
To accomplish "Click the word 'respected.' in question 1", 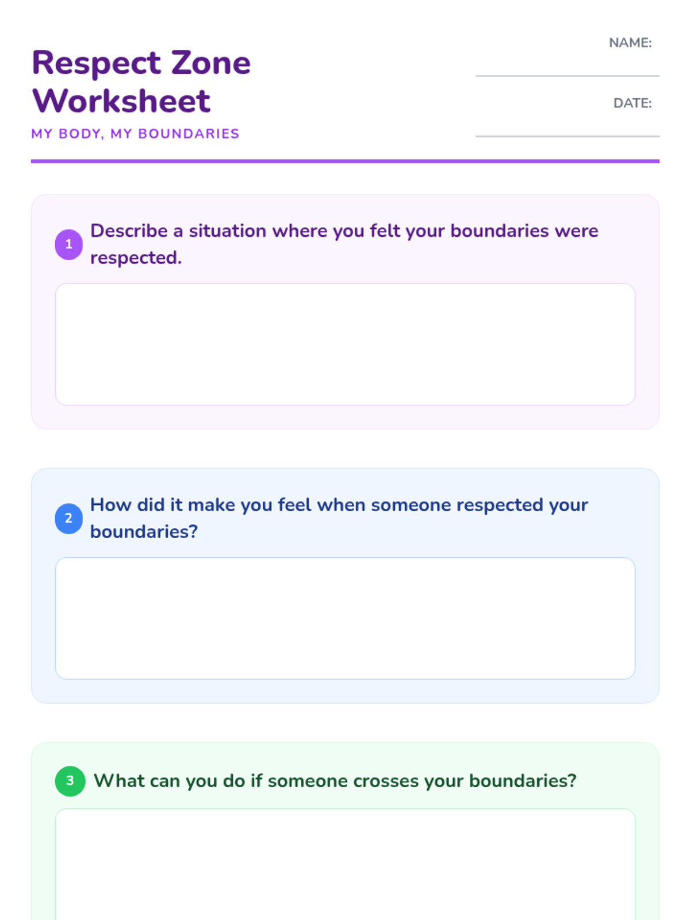I will 136,258.
